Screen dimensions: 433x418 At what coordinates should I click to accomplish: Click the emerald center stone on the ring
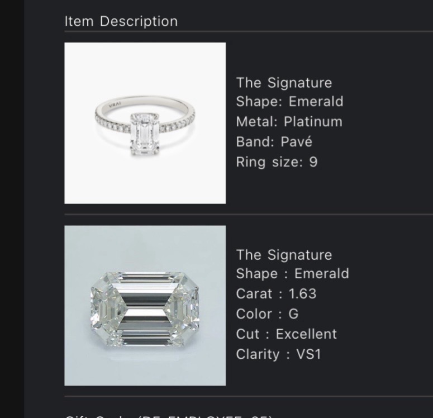point(144,134)
